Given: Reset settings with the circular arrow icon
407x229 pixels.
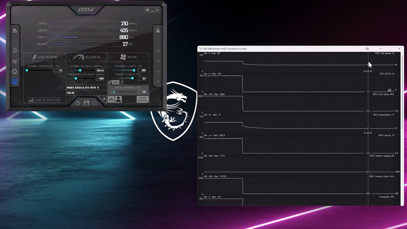Looking at the screenshot, I should 78,104.
